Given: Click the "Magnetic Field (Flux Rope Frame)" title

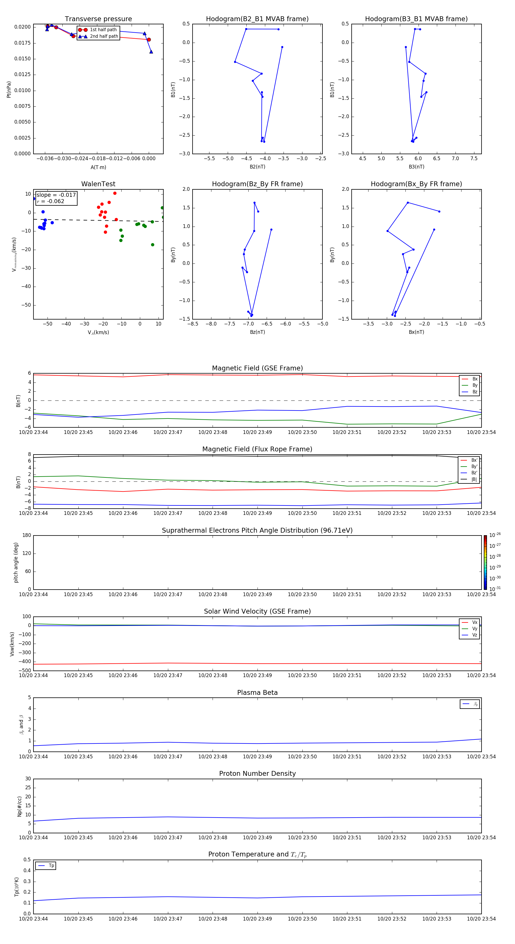Looking at the screenshot, I should 257,449.
